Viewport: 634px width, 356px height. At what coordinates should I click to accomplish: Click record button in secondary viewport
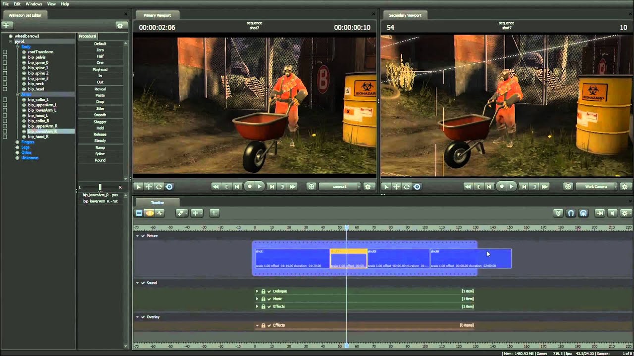tap(502, 186)
